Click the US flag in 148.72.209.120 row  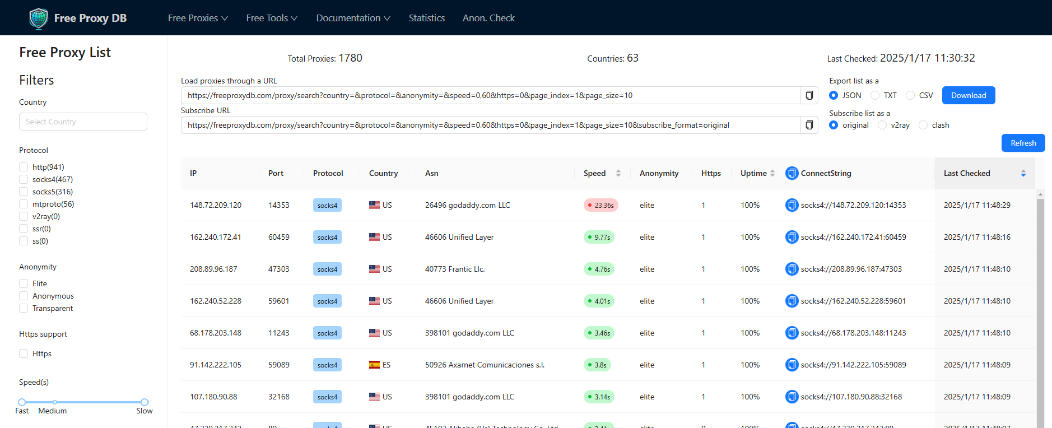[374, 205]
